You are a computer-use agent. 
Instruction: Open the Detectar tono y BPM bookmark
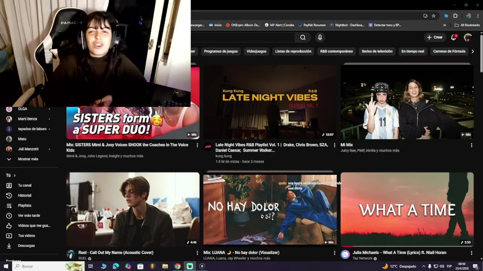coord(385,25)
